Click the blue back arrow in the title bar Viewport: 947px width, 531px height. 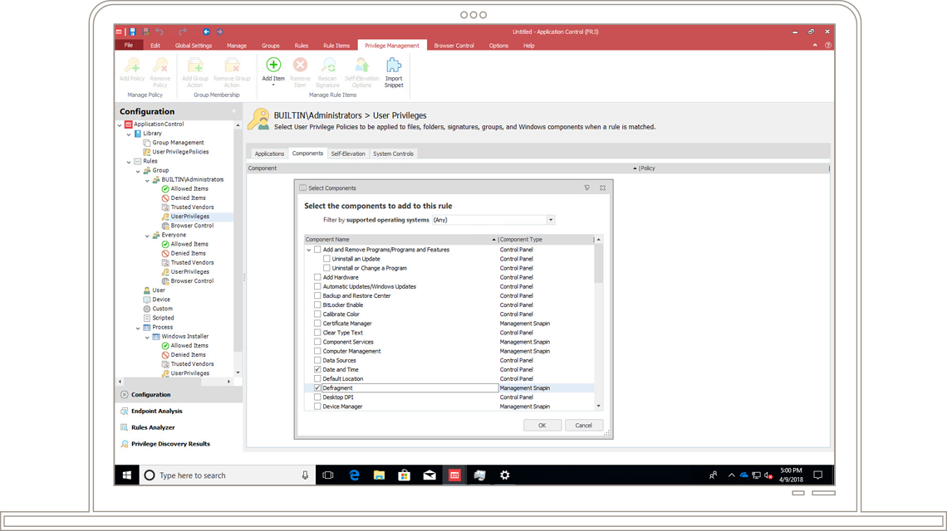(x=207, y=32)
